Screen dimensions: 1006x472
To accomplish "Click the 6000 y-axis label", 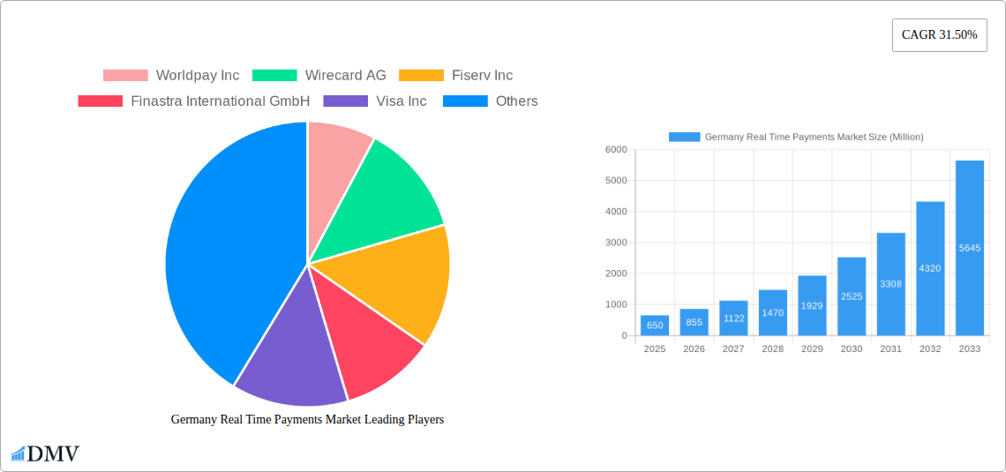I will (616, 149).
